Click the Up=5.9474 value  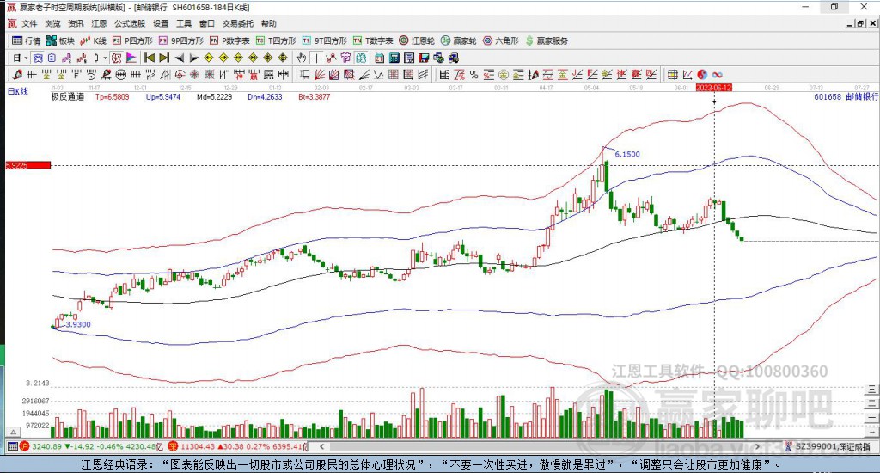pos(163,96)
